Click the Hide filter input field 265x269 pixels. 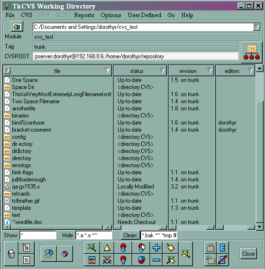tap(94, 235)
